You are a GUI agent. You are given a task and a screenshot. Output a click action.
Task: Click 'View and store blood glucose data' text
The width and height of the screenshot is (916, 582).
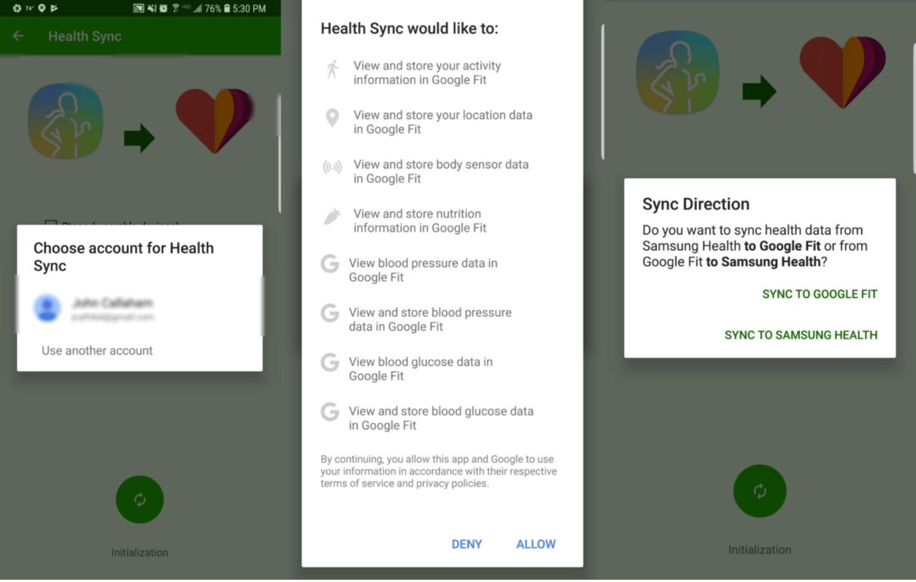[x=441, y=418]
